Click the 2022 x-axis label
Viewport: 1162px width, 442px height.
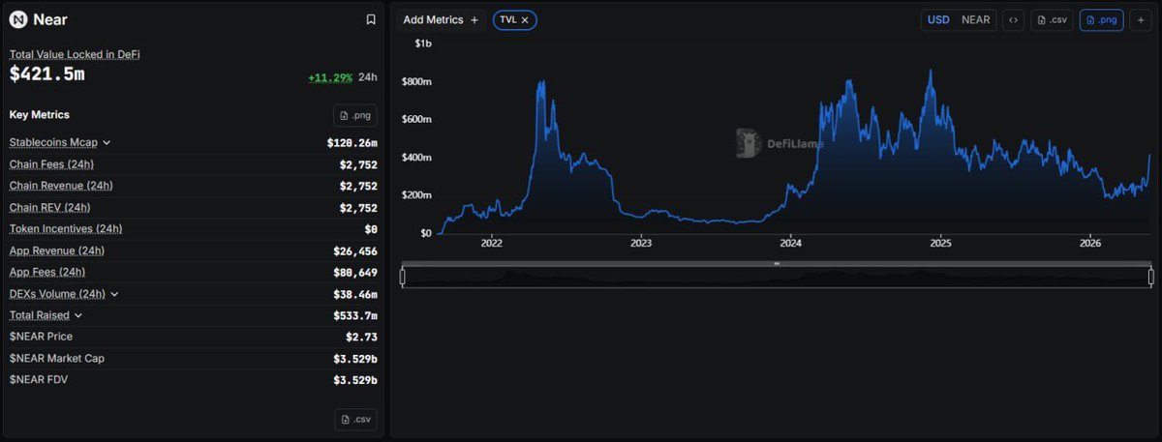[x=491, y=243]
